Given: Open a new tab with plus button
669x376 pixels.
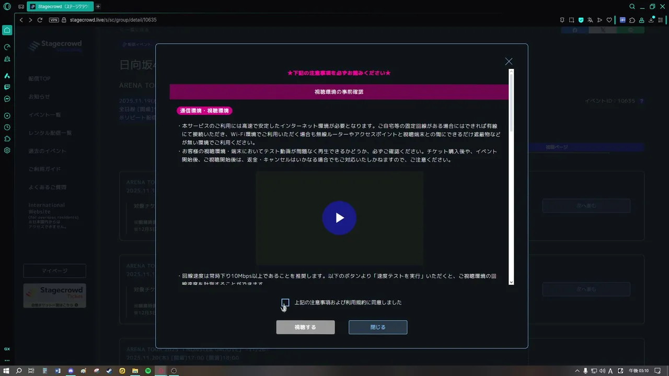Looking at the screenshot, I should tap(98, 7).
